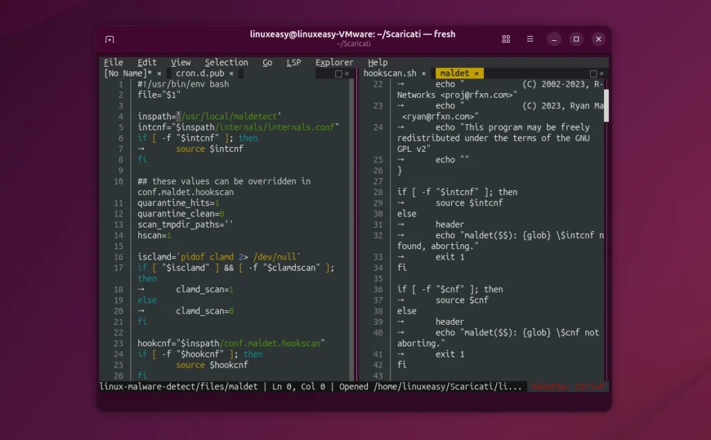Open the Go menu
Screen dimensions: 711x440
coord(267,62)
